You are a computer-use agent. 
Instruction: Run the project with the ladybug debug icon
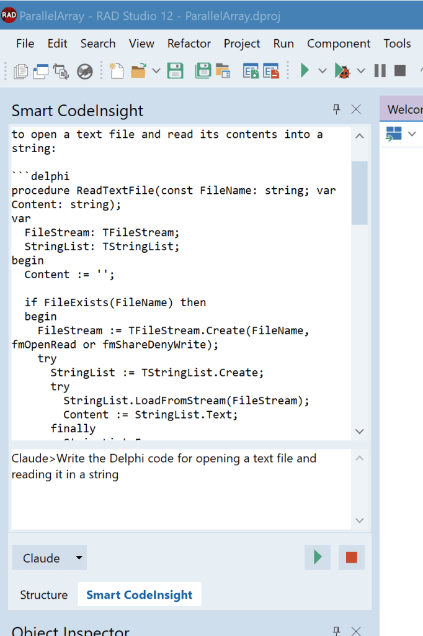click(x=342, y=71)
